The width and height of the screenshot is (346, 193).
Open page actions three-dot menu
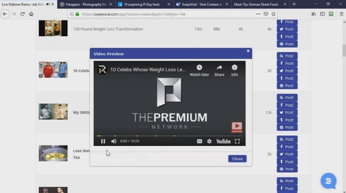coord(258,14)
